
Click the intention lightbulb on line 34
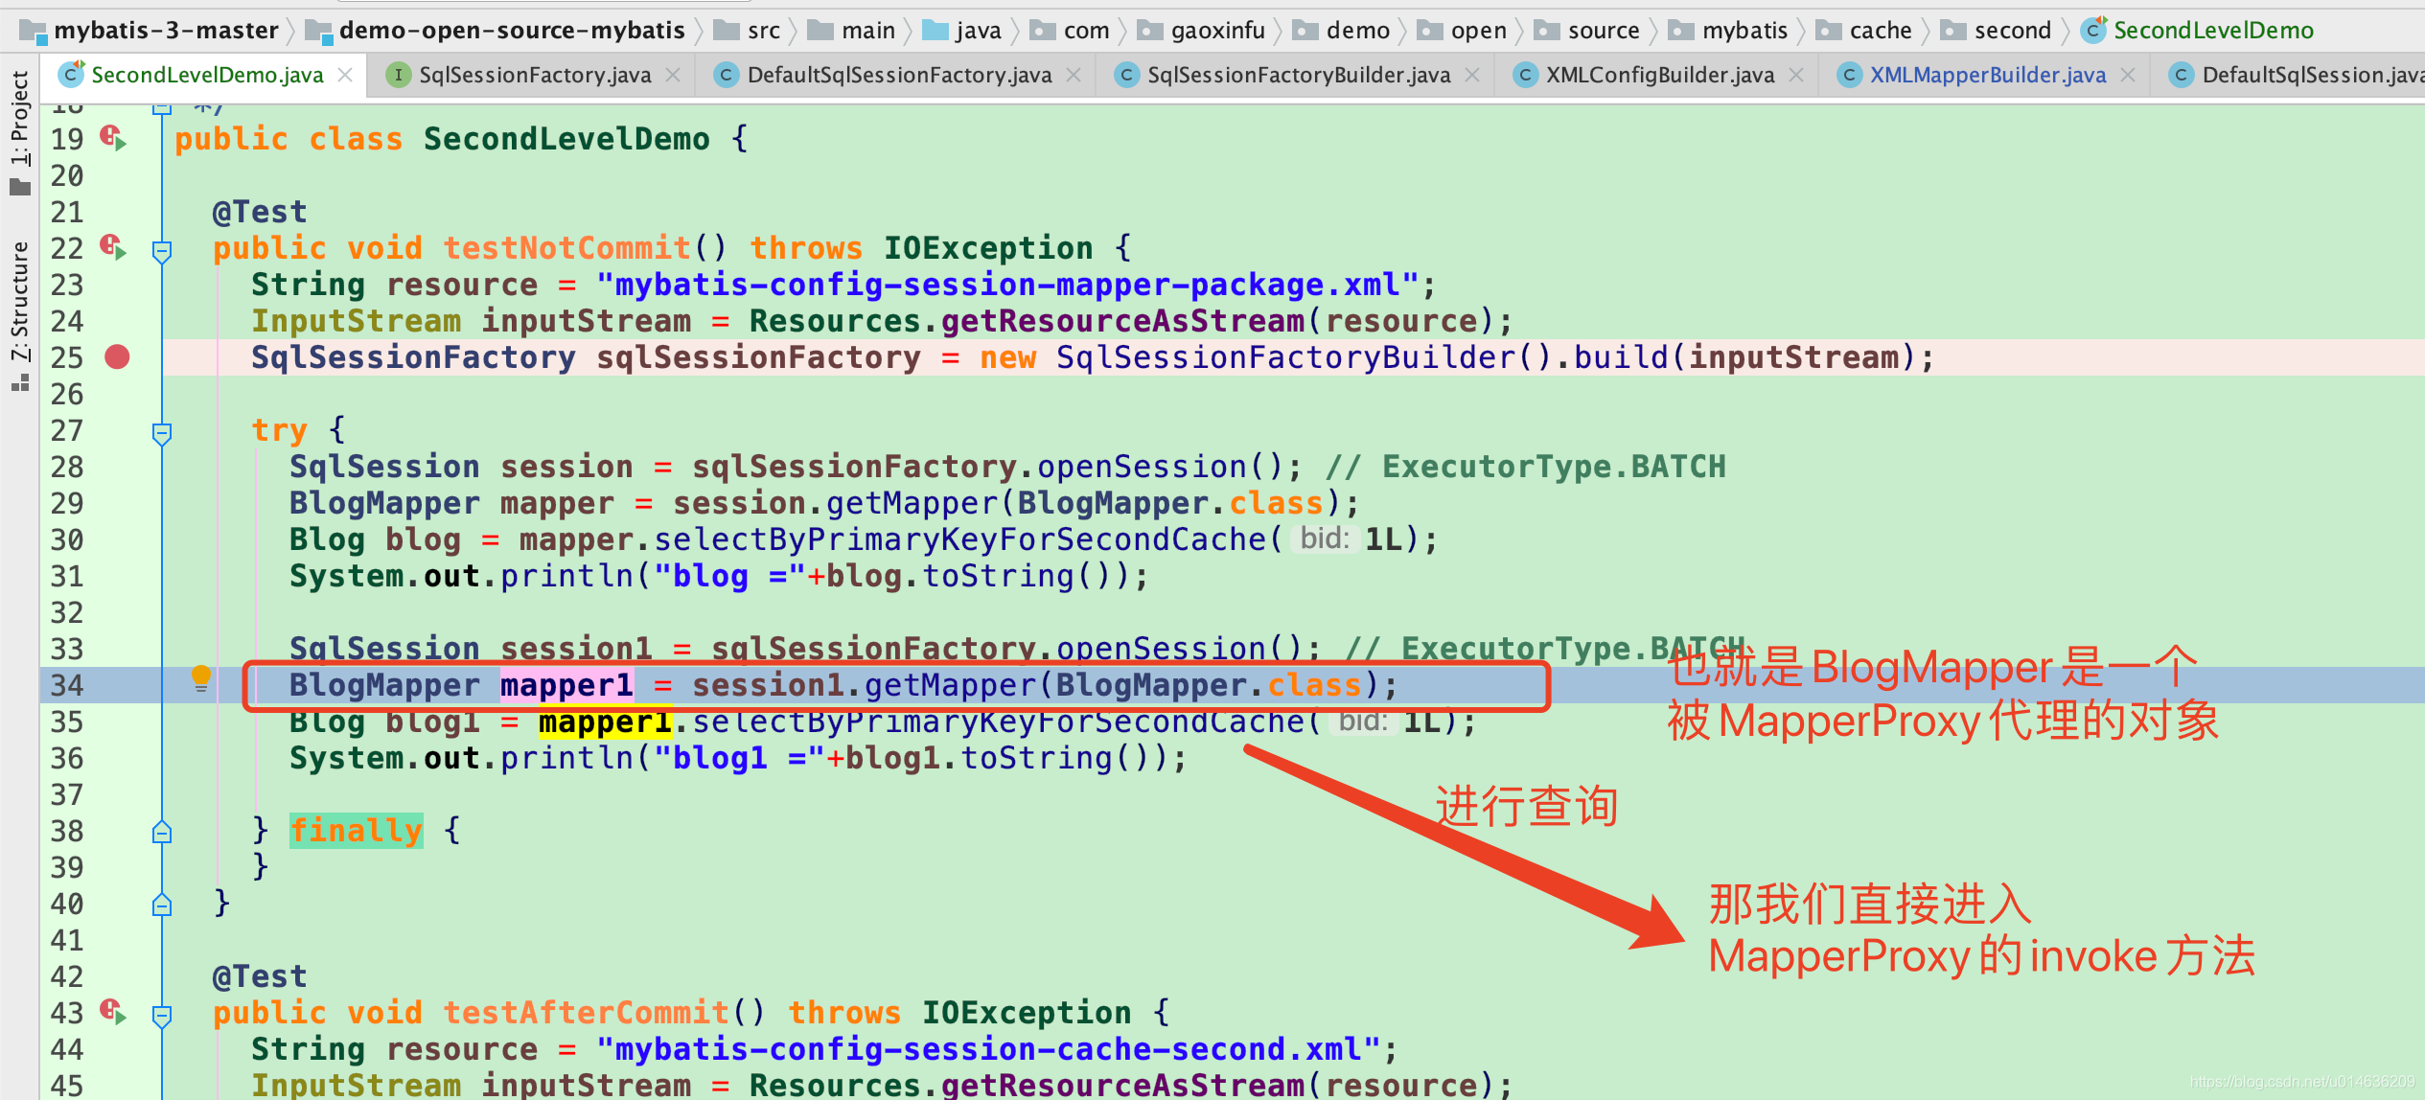[x=200, y=679]
